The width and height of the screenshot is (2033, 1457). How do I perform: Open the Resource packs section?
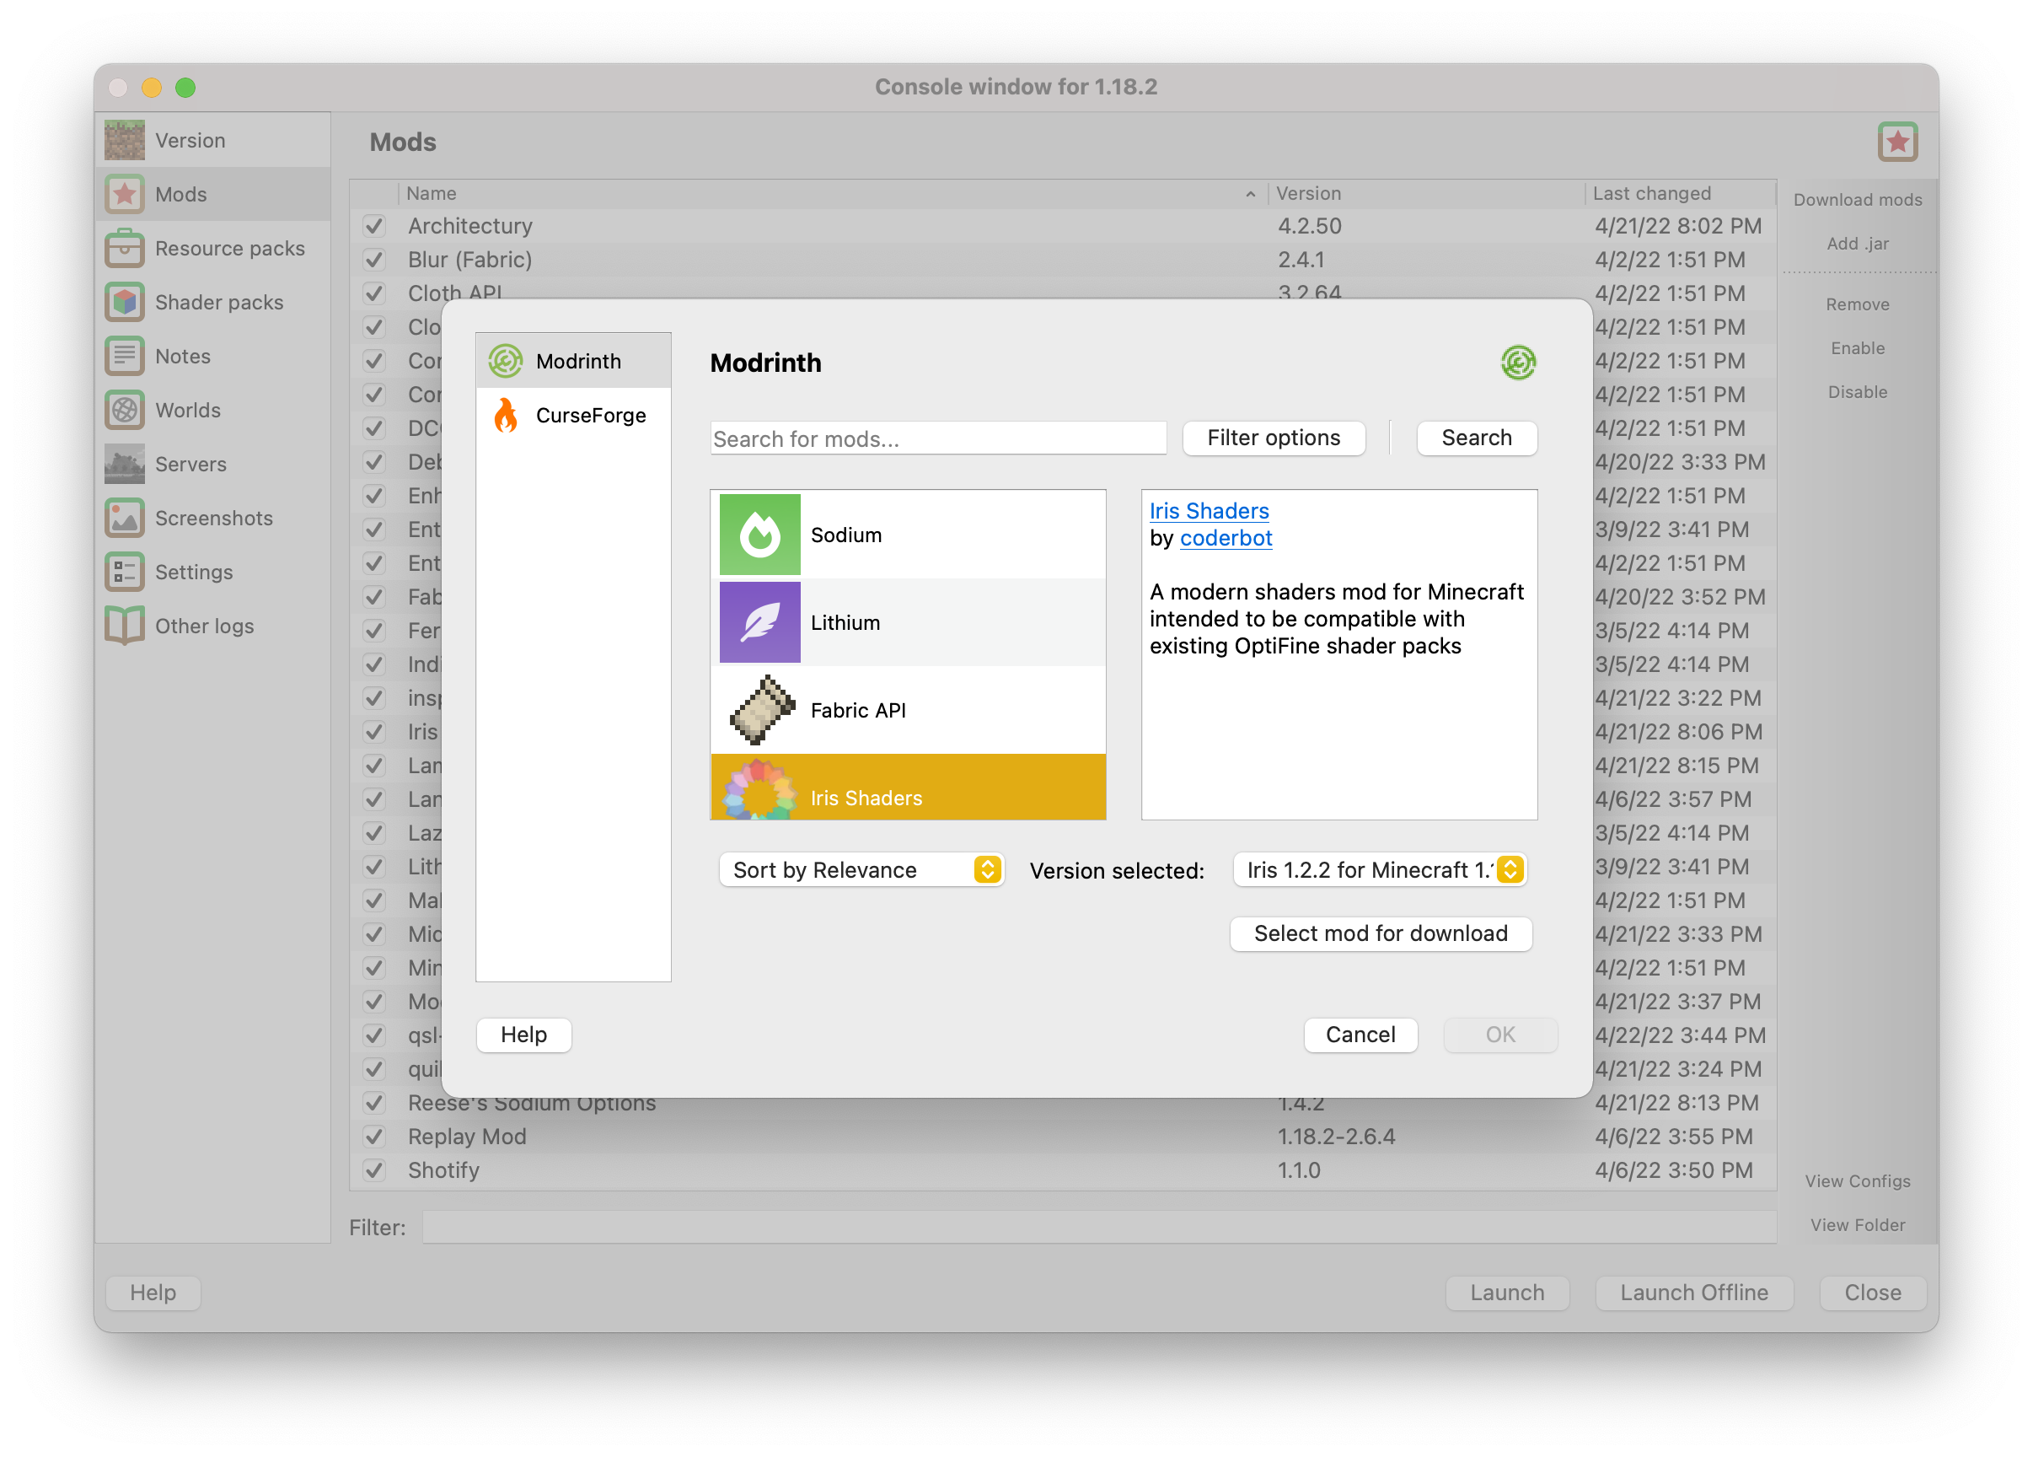(229, 249)
